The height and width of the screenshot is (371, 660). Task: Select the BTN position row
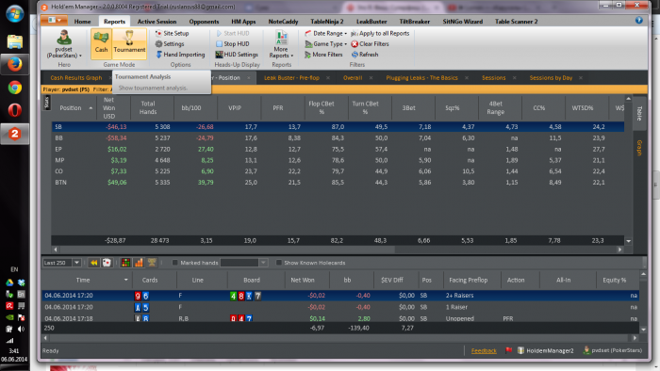click(x=338, y=183)
